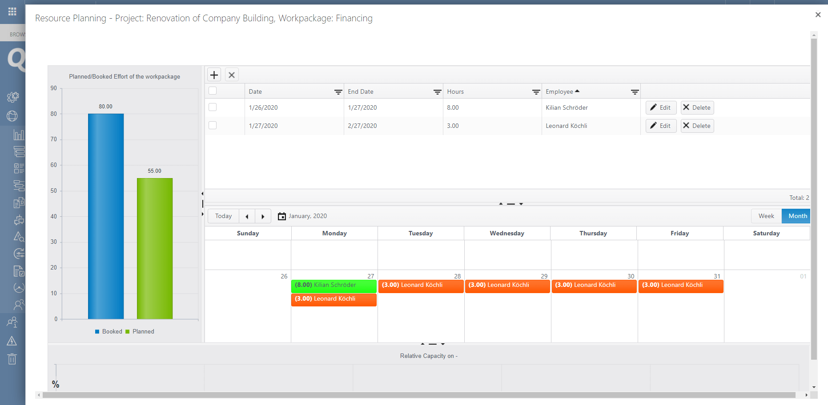Check the Leonard Köchli row checkbox
Viewport: 828px width, 405px height.
213,125
